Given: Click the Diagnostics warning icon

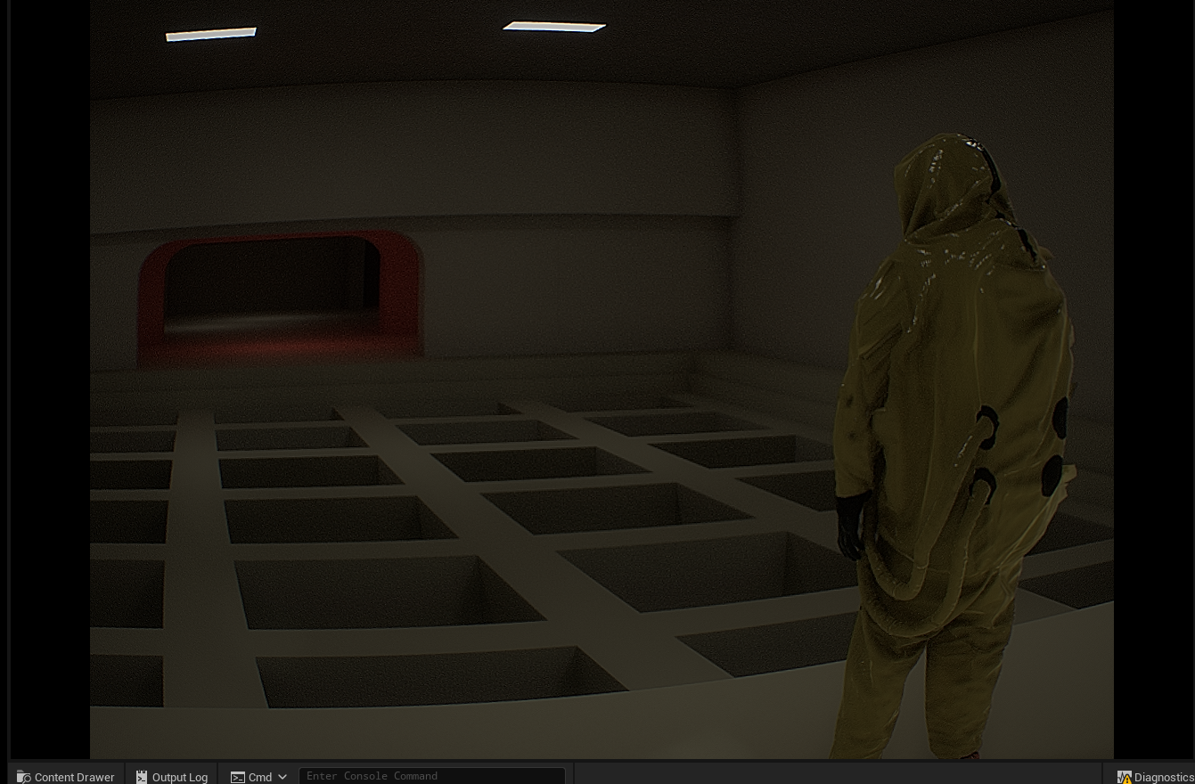Looking at the screenshot, I should pos(1124,777).
